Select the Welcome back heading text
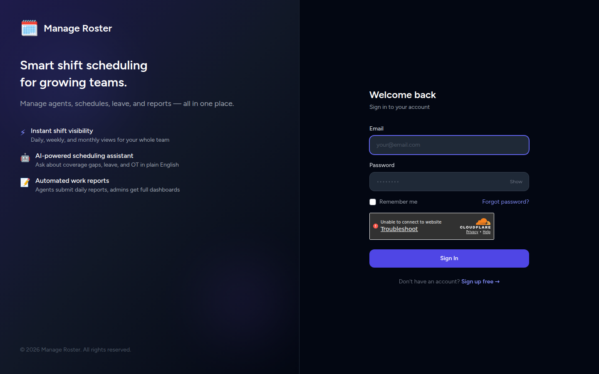Image resolution: width=599 pixels, height=374 pixels. point(402,95)
